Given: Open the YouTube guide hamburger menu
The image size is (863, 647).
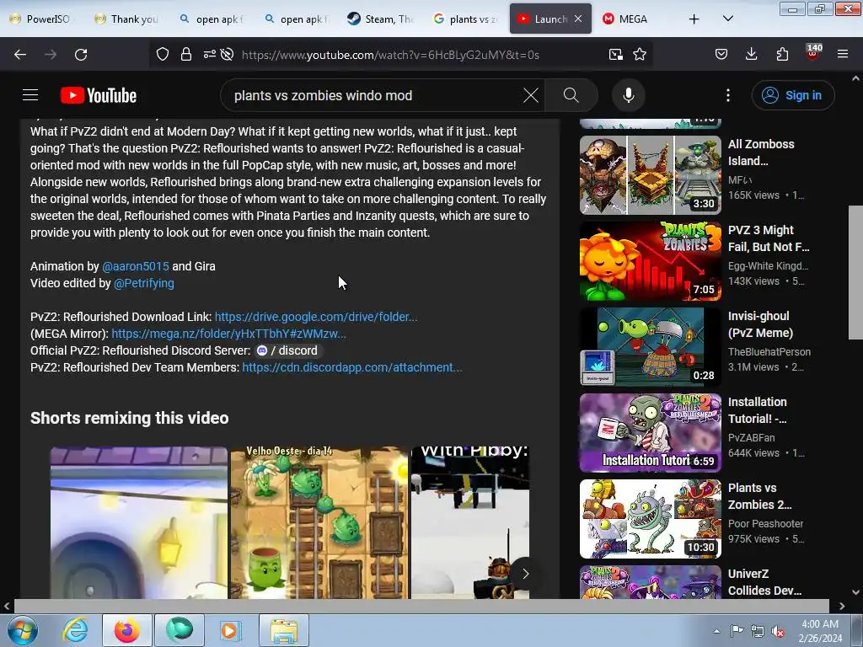Looking at the screenshot, I should (30, 95).
